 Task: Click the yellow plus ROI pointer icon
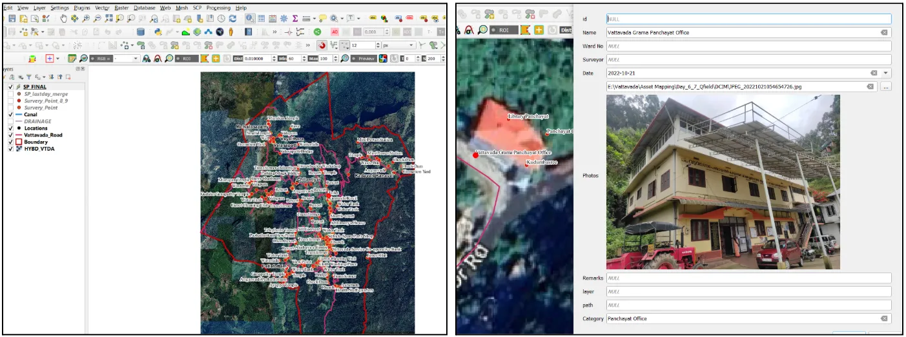coord(216,59)
